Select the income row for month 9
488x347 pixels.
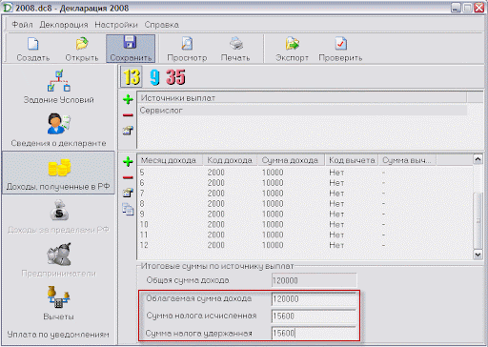pos(305,214)
